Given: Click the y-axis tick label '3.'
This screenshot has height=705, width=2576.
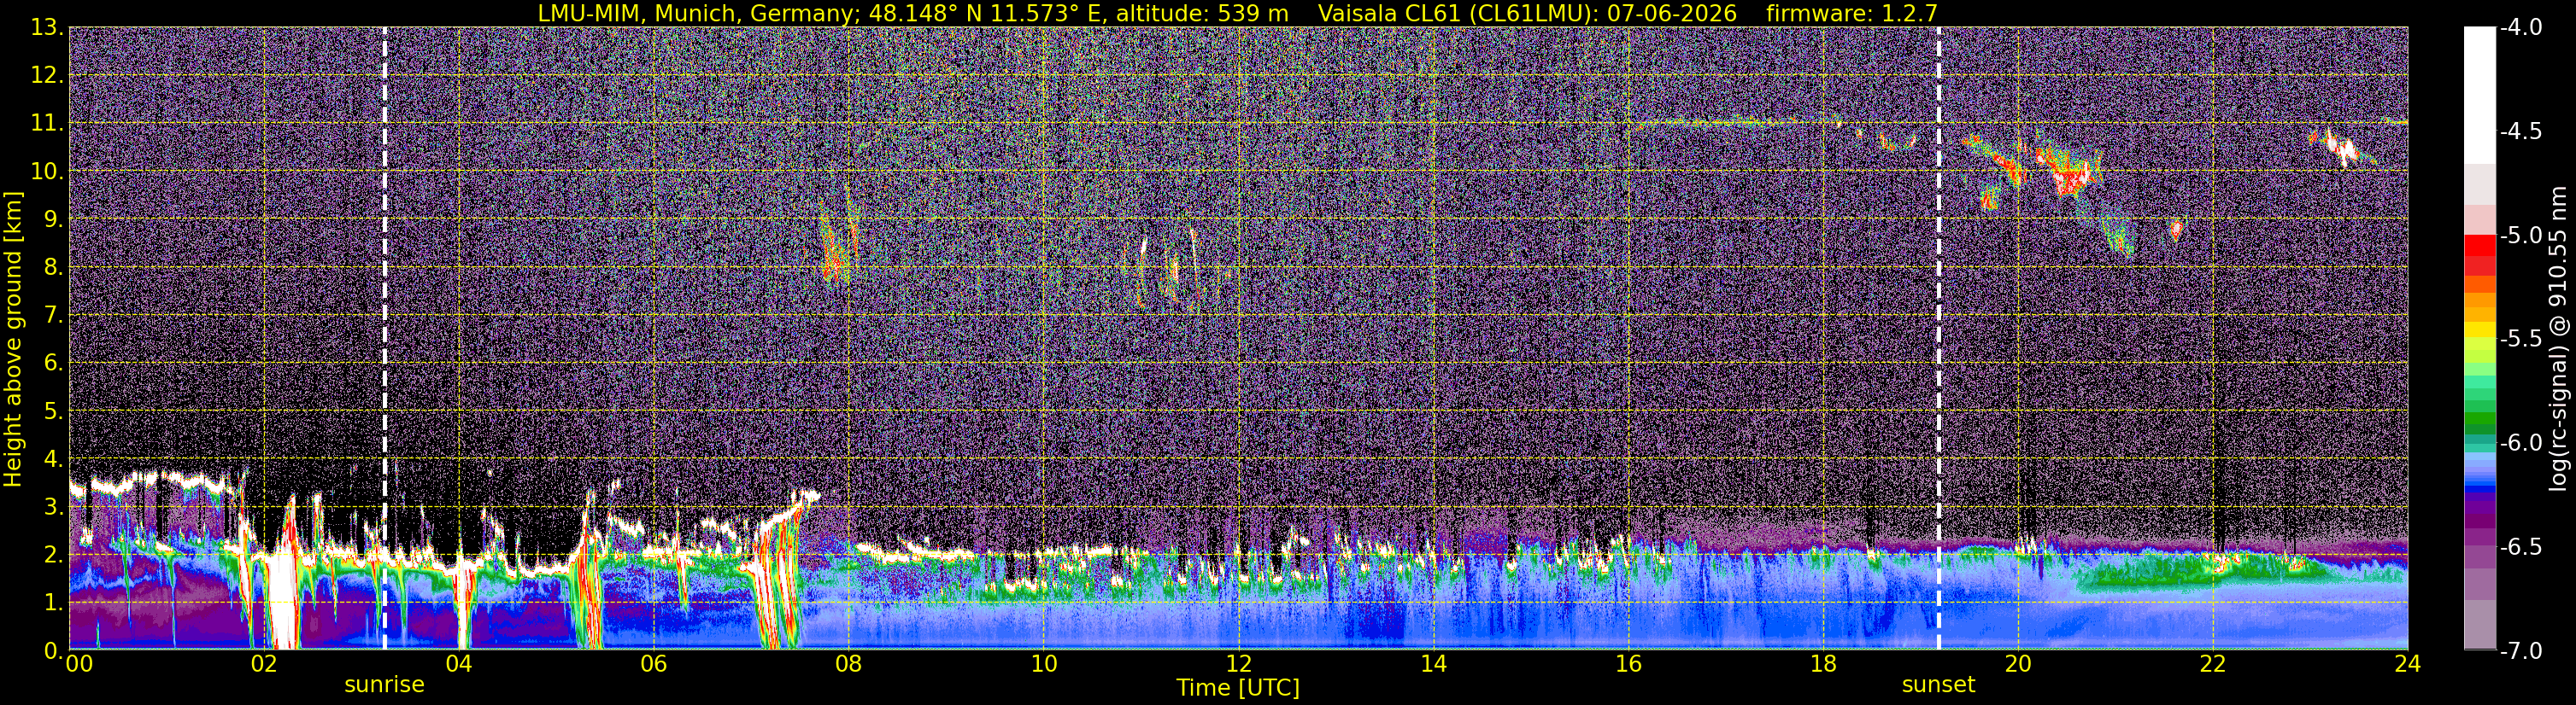Looking at the screenshot, I should [x=53, y=507].
